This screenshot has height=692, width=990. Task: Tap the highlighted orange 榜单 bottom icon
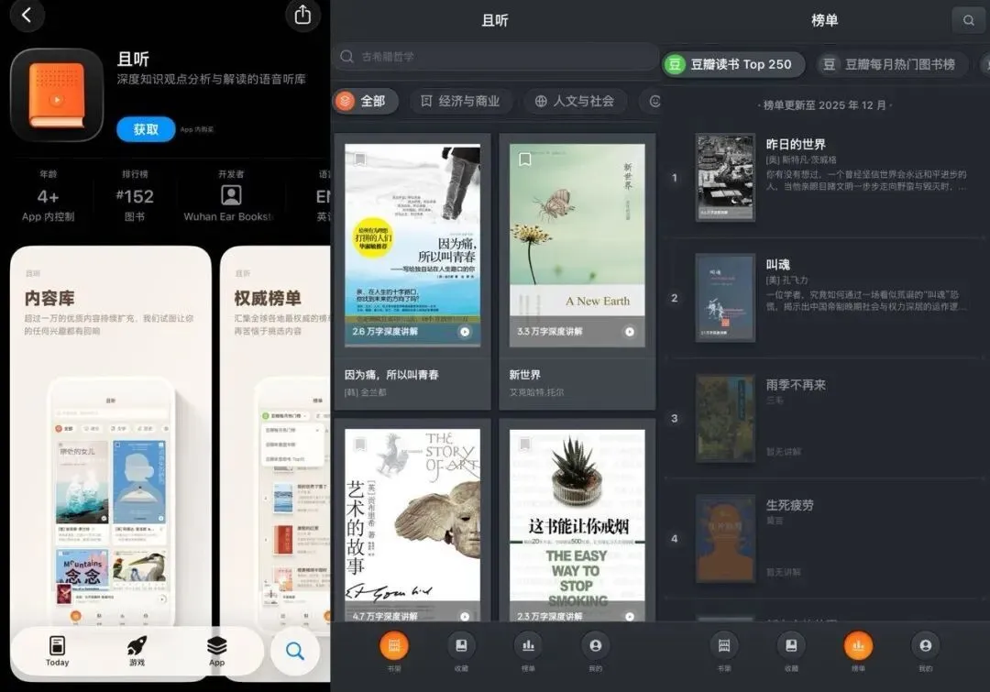pyautogui.click(x=858, y=646)
